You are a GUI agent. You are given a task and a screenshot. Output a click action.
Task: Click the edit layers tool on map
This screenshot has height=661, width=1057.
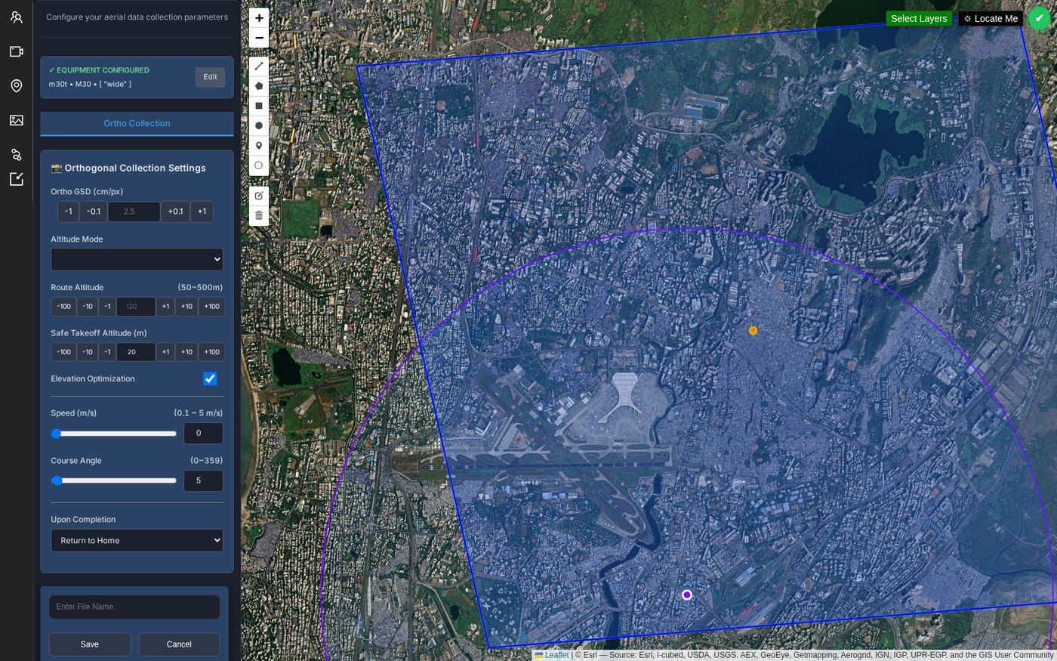pos(259,196)
